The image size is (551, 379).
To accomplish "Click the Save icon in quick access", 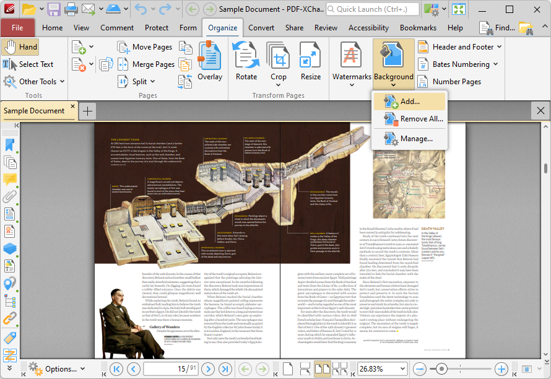I will [x=54, y=9].
